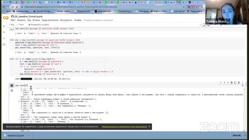
Task: Open Вставка menu
Action: coord(36,20)
